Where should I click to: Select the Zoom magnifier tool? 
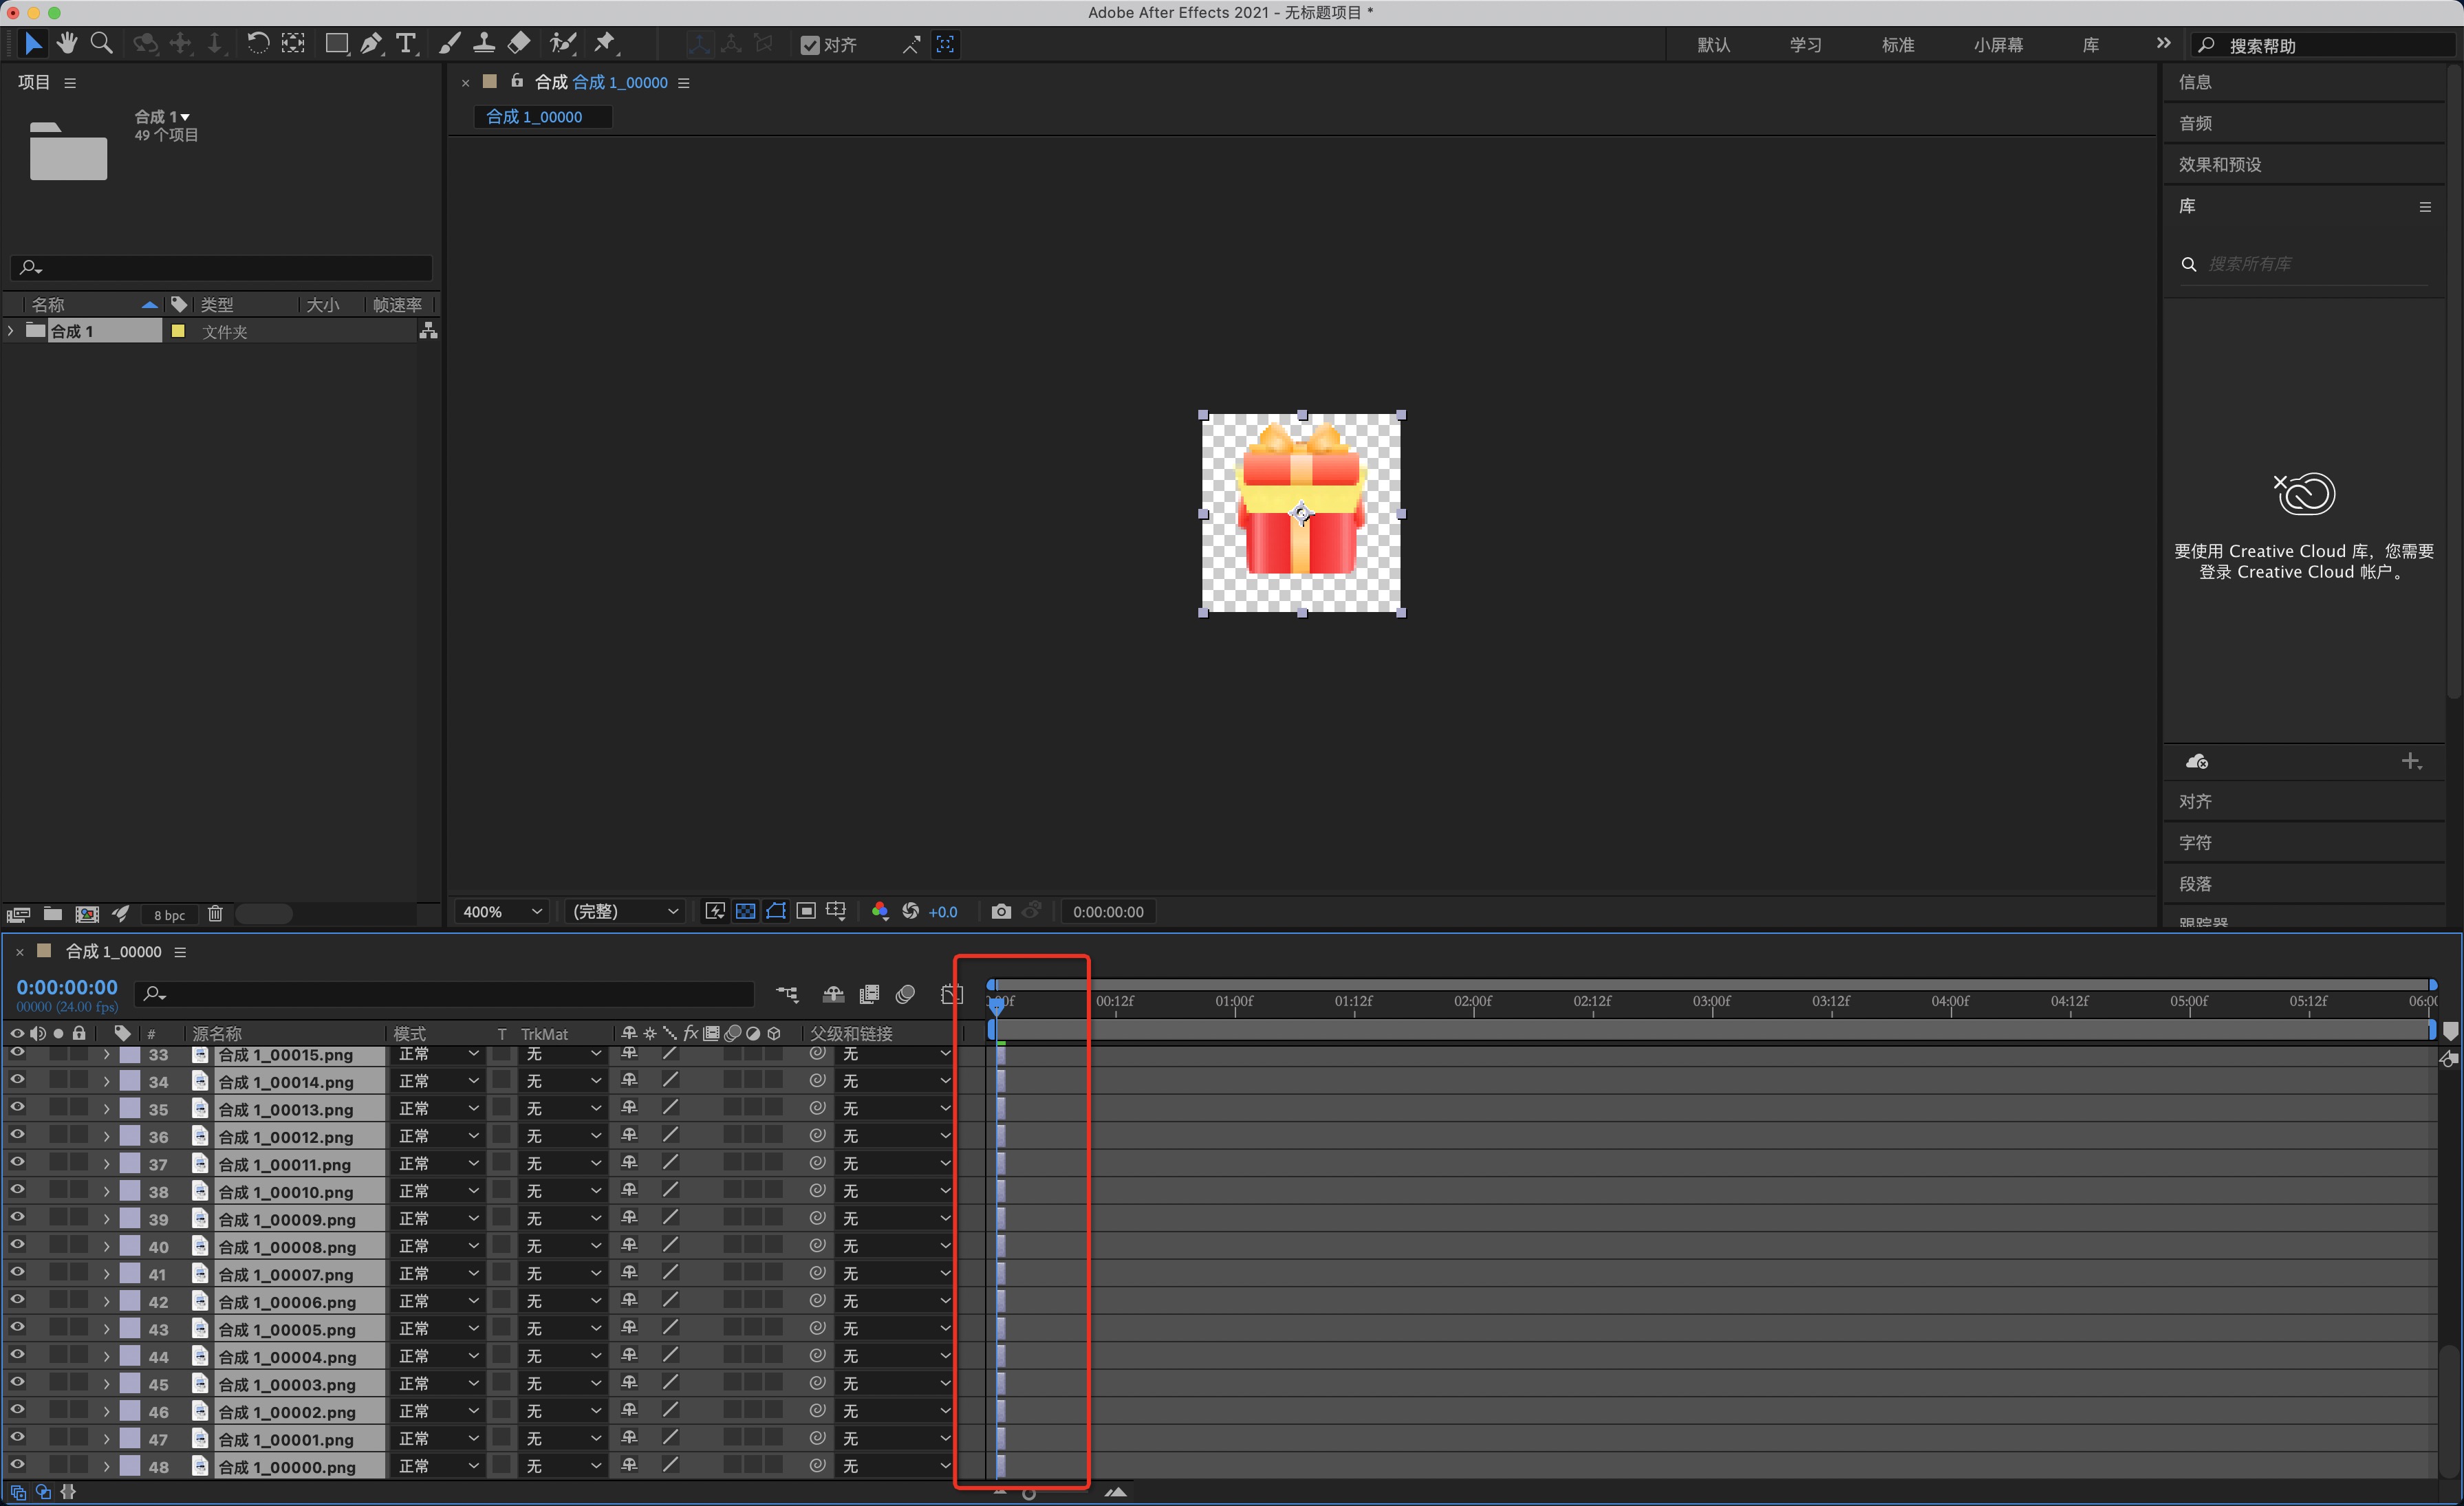coord(101,43)
